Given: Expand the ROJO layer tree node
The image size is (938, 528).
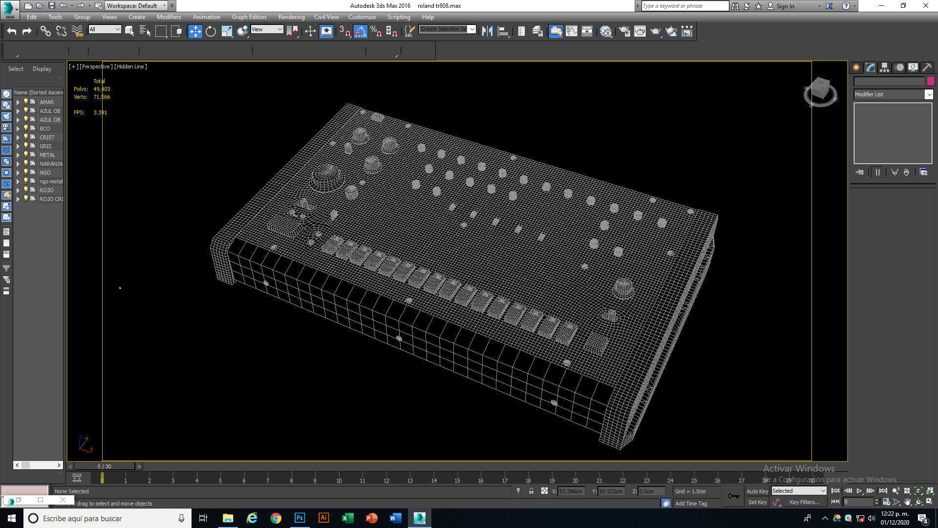Looking at the screenshot, I should 18,190.
